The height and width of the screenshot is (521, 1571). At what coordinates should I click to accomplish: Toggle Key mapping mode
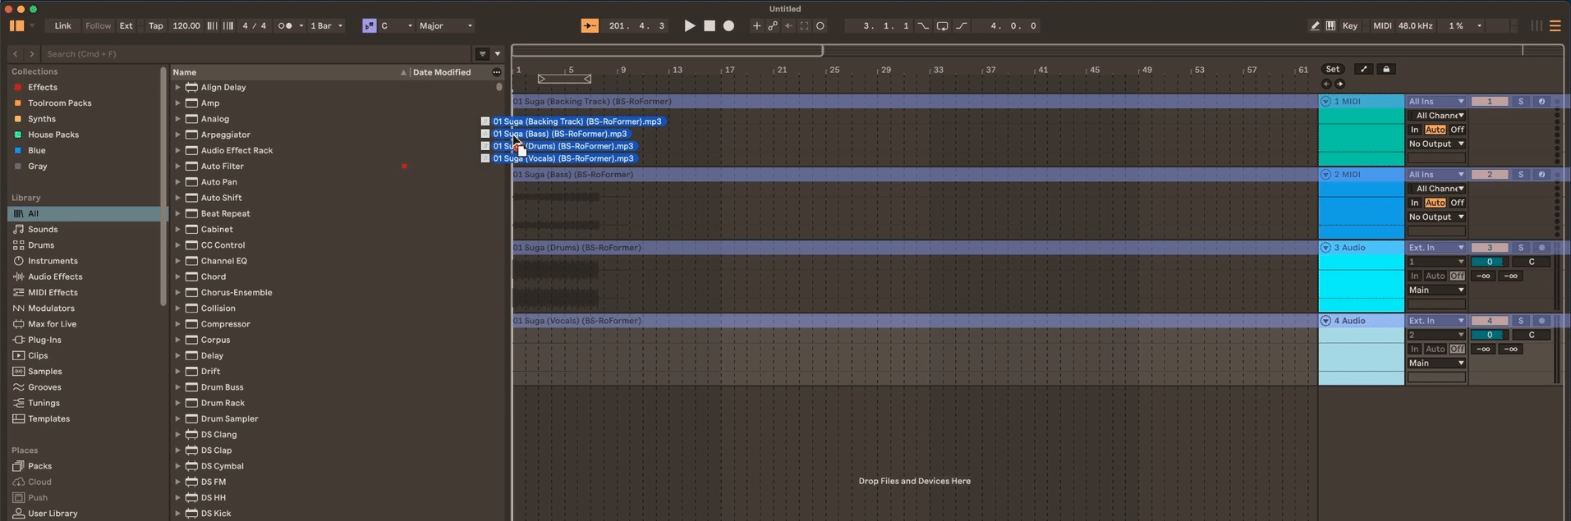1349,26
